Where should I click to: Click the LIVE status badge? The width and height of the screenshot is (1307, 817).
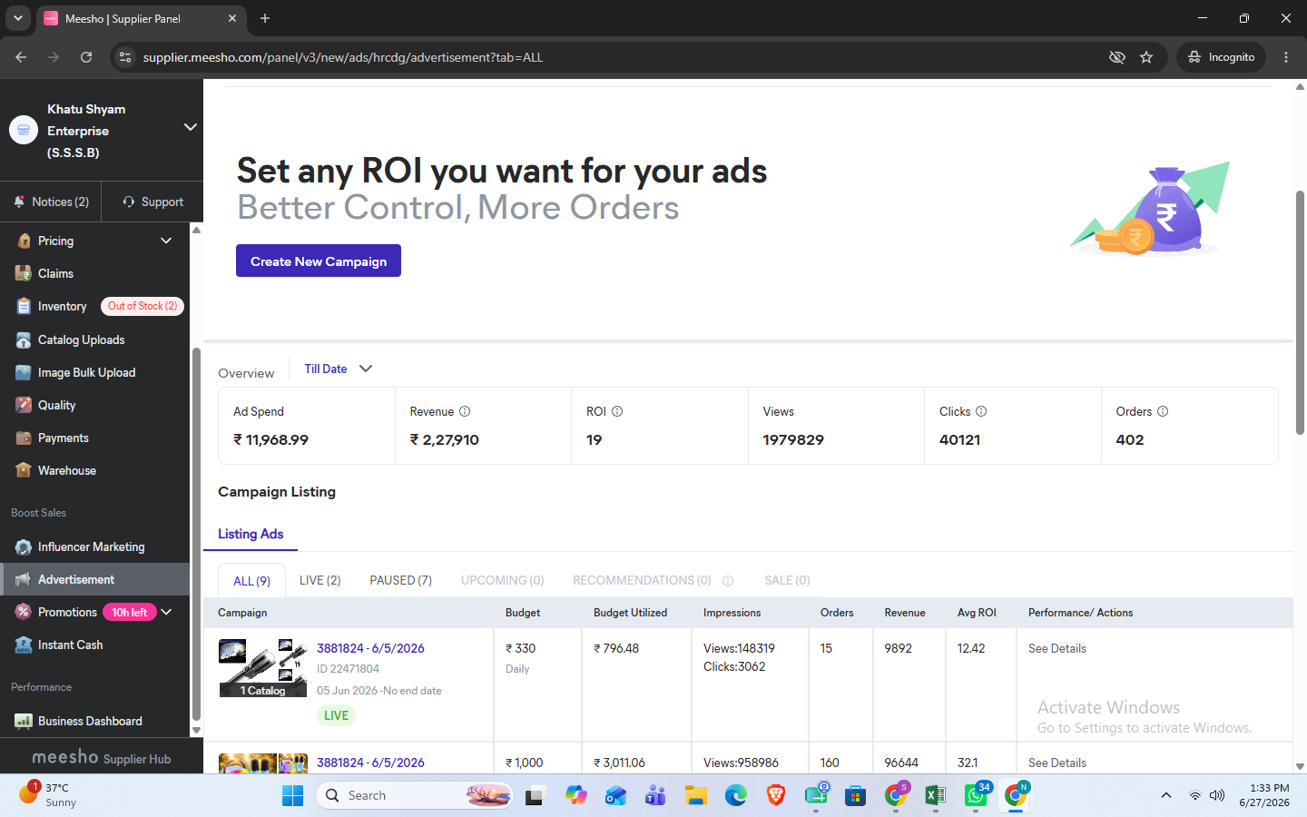pyautogui.click(x=336, y=715)
